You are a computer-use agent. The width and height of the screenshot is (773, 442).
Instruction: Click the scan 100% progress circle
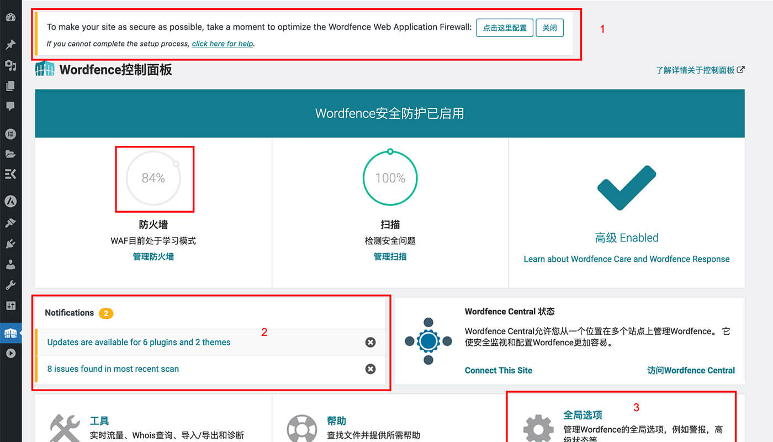click(x=390, y=178)
